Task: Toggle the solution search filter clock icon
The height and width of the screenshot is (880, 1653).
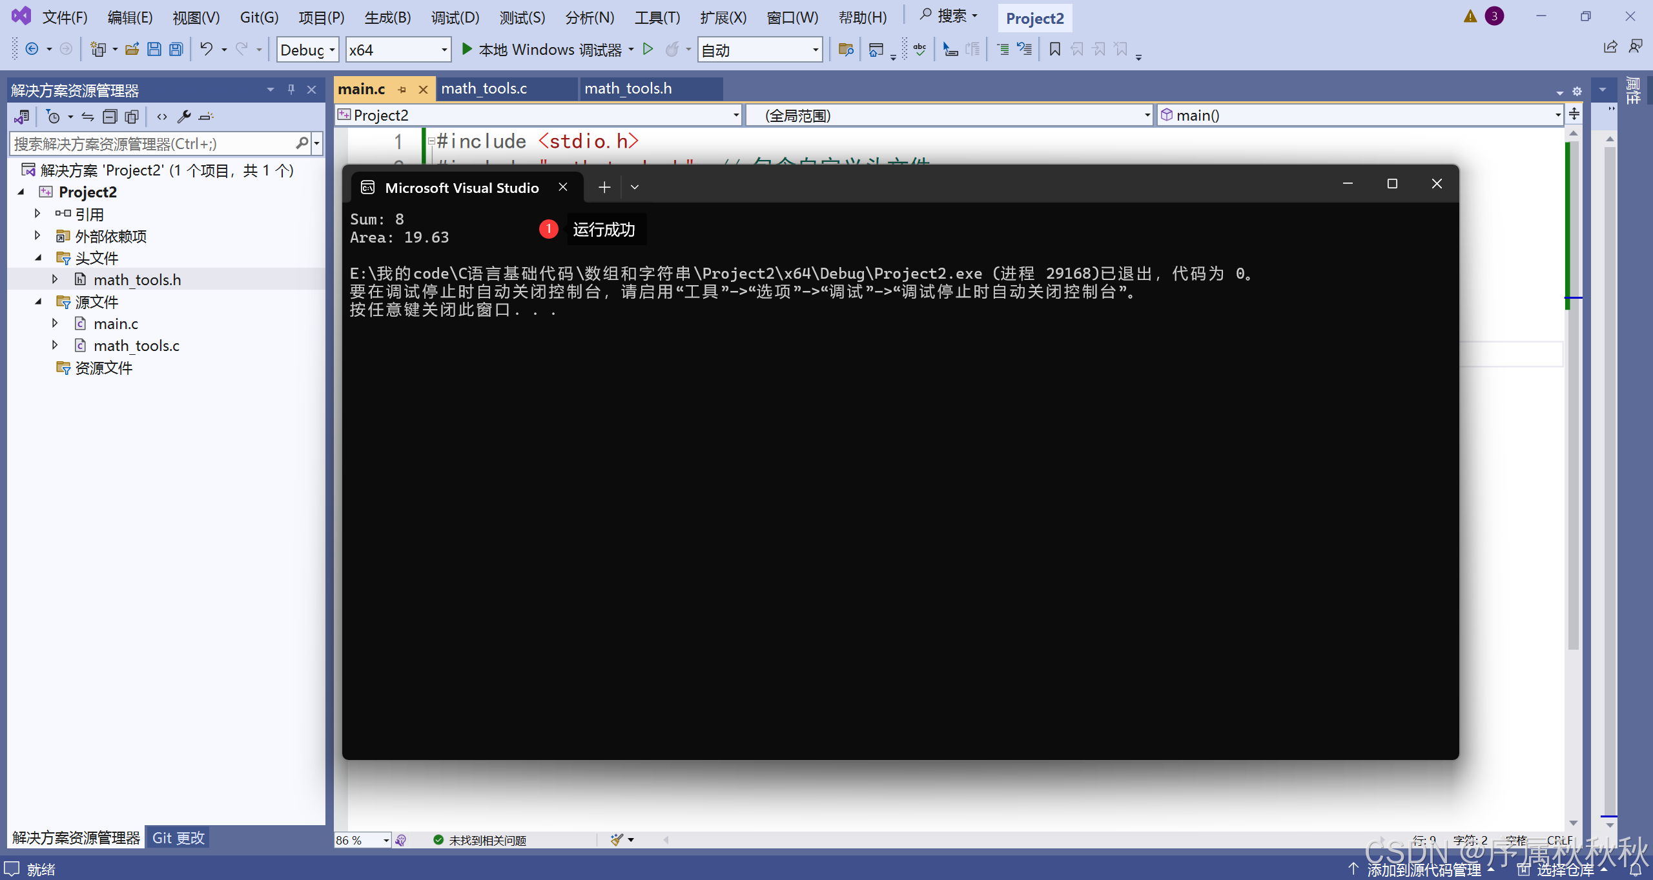Action: click(x=54, y=117)
